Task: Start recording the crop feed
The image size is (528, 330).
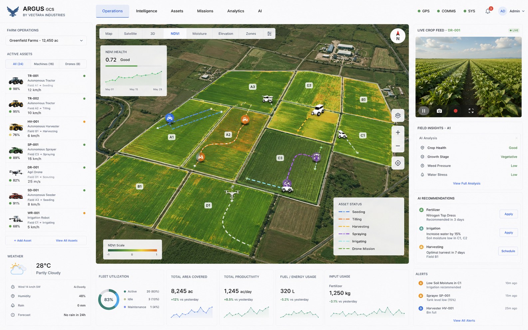Action: 455,111
